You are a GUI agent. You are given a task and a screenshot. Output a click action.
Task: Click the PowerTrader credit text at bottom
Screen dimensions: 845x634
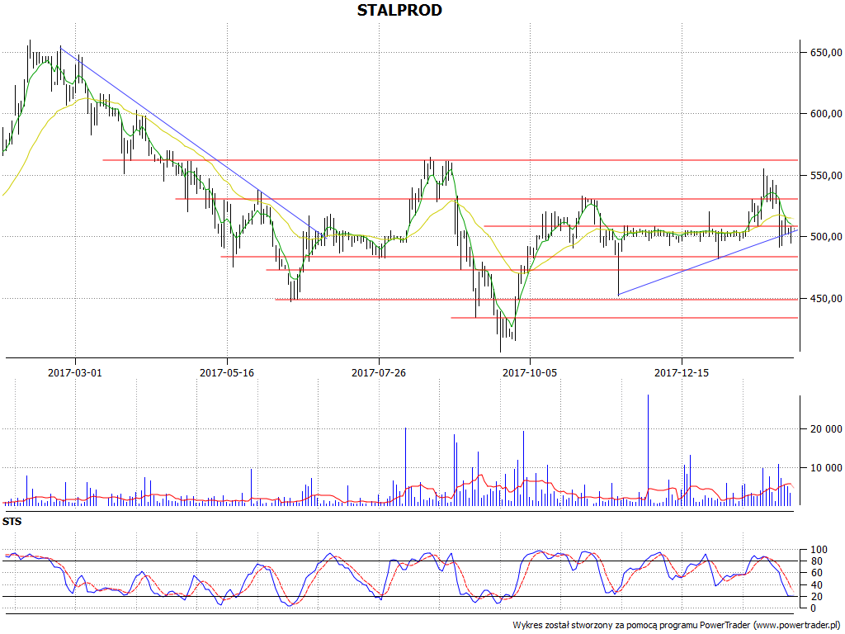(677, 626)
